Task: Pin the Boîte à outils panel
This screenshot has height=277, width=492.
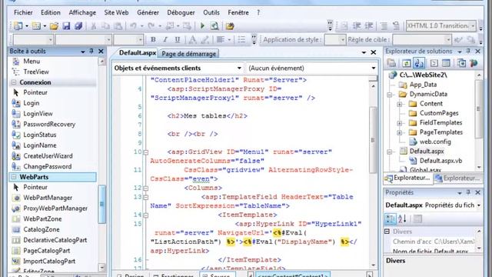Action: (x=91, y=51)
